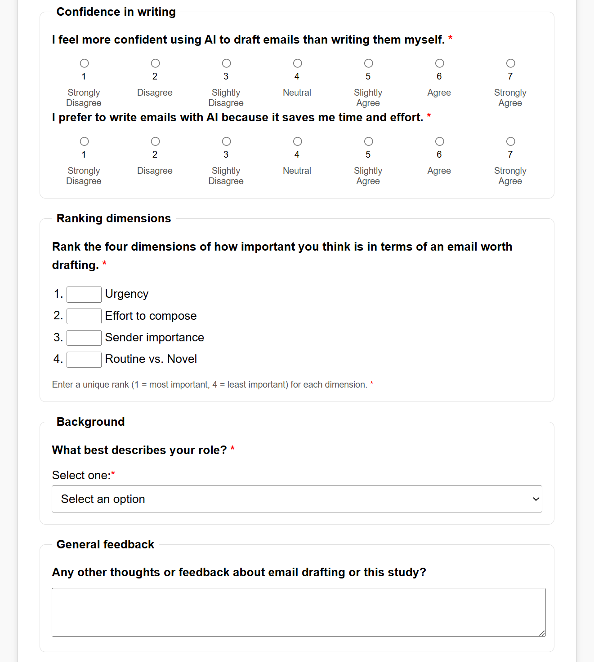Select 7 Strongly Agree for AI confidence question
594x662 pixels.
pos(510,63)
